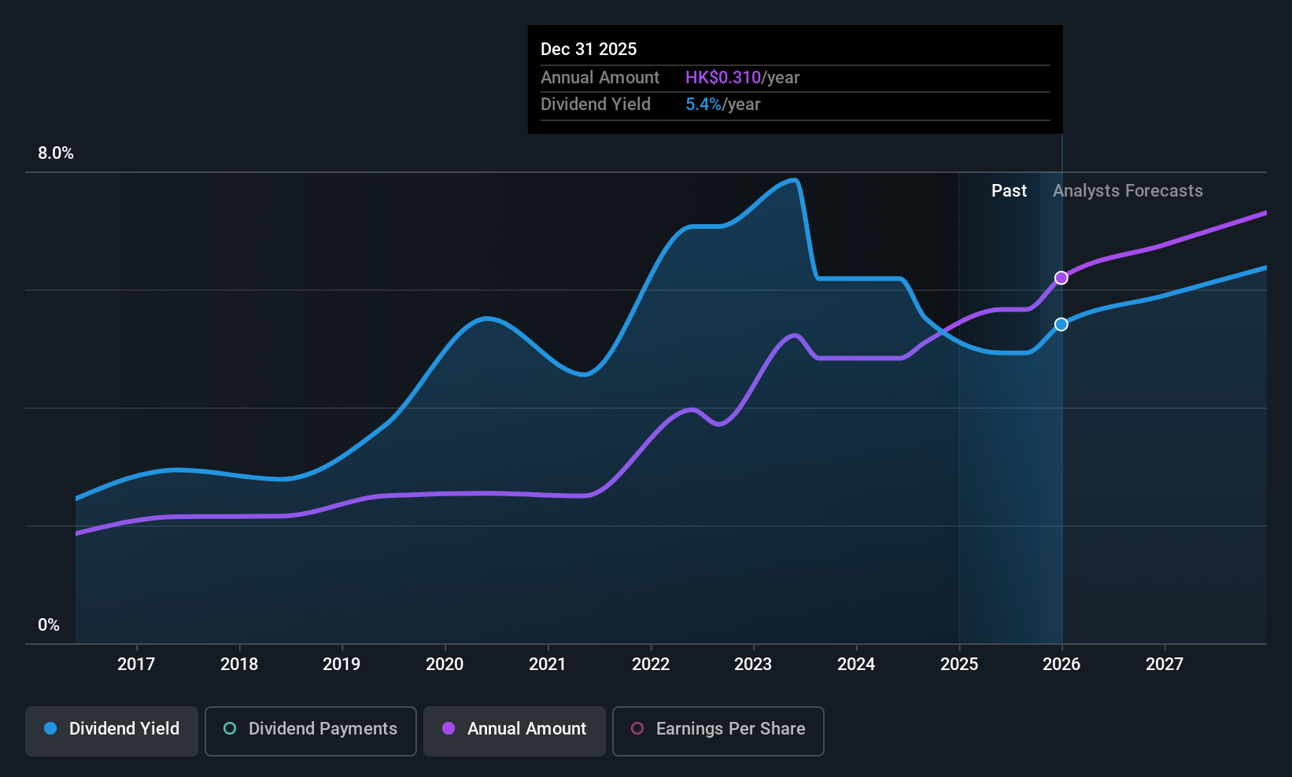Click the teal Dividend Payments legend circle

pos(230,729)
